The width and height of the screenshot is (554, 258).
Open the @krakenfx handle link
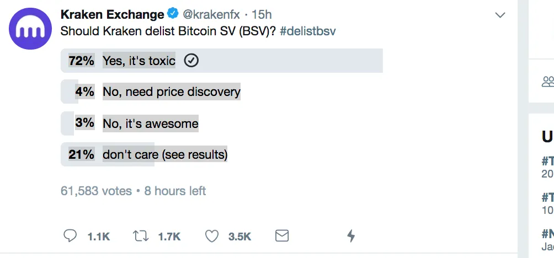(211, 14)
